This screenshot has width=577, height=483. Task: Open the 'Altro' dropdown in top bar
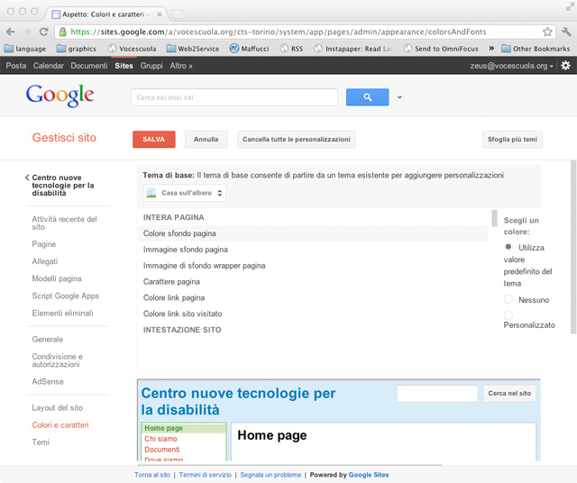[181, 66]
